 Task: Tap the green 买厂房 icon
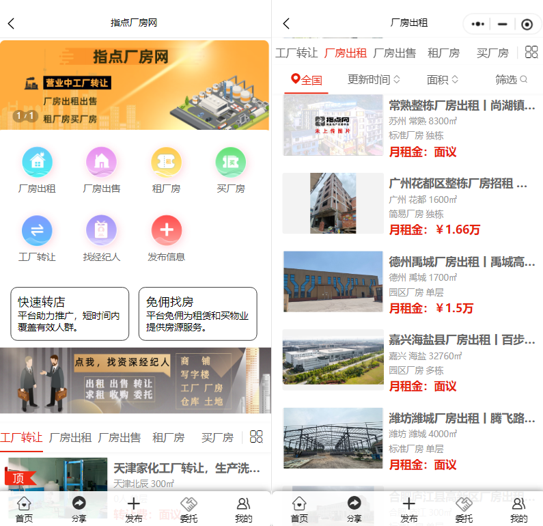[x=230, y=162]
